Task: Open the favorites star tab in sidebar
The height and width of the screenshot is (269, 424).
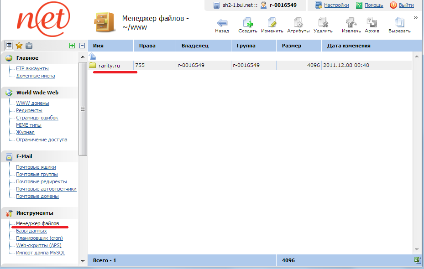Action: [19, 46]
